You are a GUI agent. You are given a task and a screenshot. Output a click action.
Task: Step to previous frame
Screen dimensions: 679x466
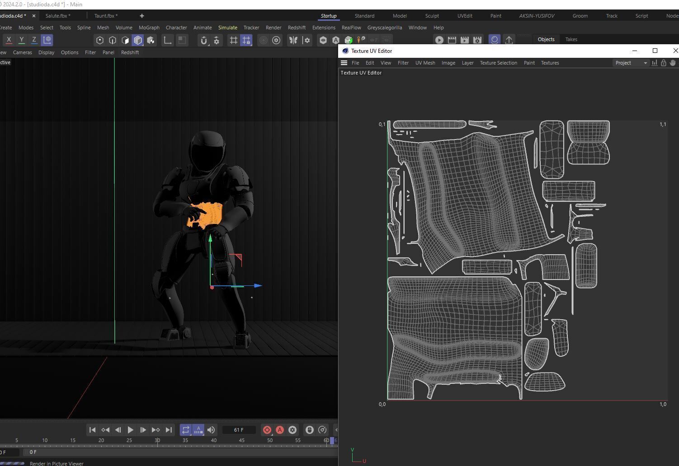coord(118,430)
